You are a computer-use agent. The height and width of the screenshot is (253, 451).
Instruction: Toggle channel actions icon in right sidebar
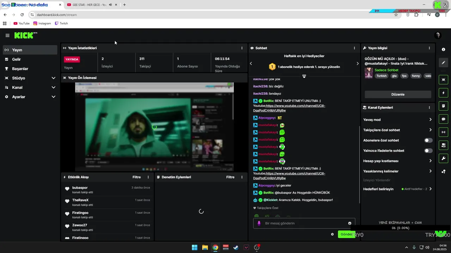pyautogui.click(x=443, y=145)
